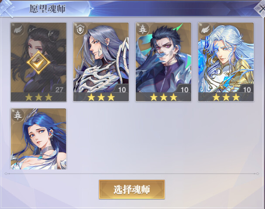Toggle the golden checkmark on selected card
The height and width of the screenshot is (209, 265).
38,63
